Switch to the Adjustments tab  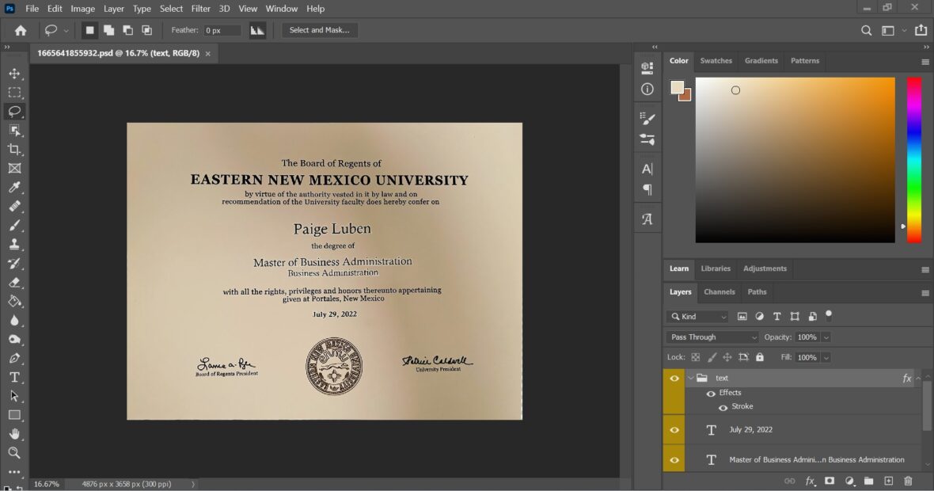click(x=765, y=268)
